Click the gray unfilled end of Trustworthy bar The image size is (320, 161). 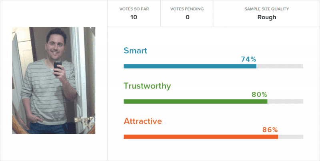(x=285, y=101)
